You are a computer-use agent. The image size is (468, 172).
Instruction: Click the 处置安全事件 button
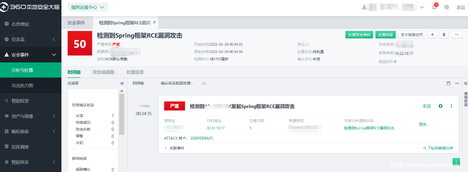359,35
